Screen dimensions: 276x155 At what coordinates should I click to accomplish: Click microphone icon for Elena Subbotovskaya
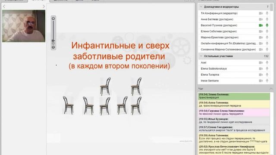click(267, 68)
